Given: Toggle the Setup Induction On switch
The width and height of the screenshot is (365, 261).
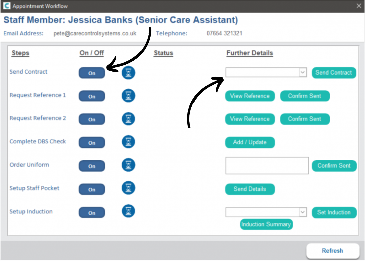Looking at the screenshot, I should (92, 213).
